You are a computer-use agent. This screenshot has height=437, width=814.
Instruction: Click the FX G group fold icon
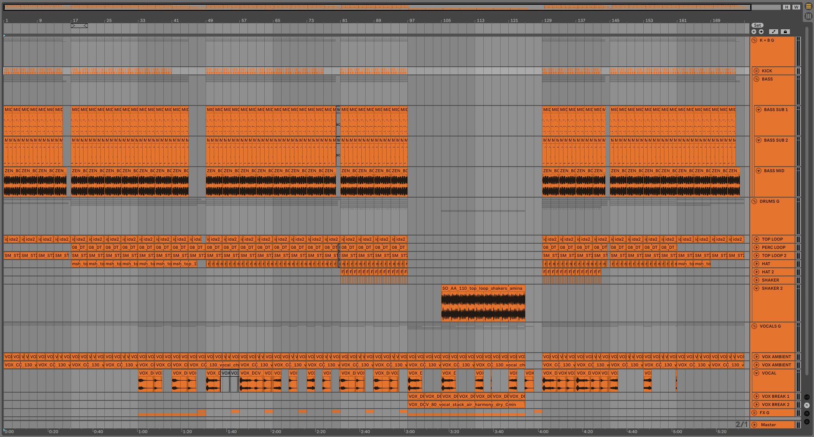pos(755,413)
